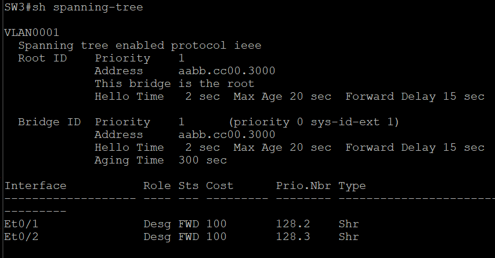The height and width of the screenshot is (258, 495).
Task: Click the Bridge ID Max Age 20 sec
Action: (x=282, y=148)
